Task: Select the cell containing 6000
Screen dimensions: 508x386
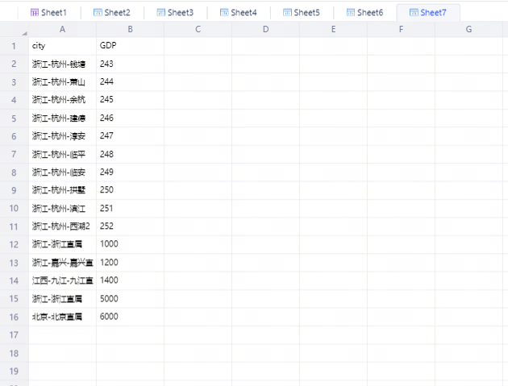Action: coord(130,317)
